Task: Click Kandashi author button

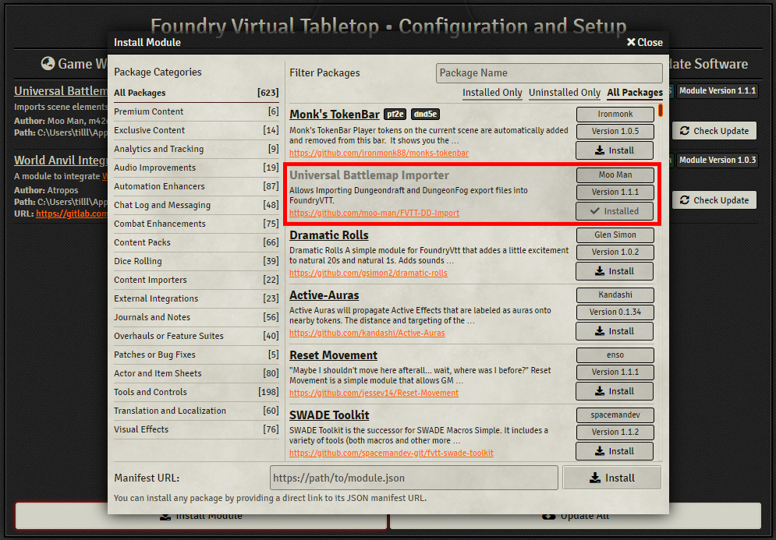Action: click(615, 295)
